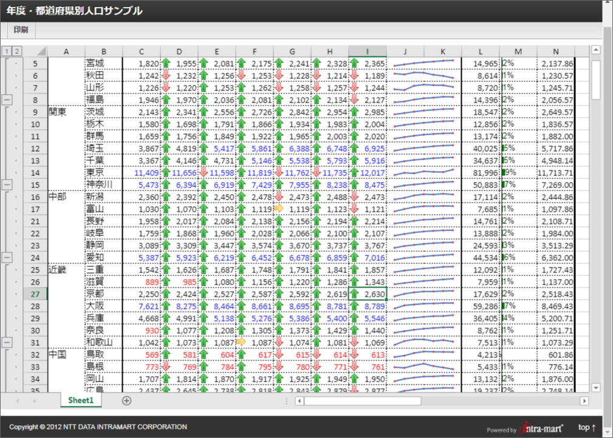Click the vertical scrollbar thumb
Screen dimensions: 613x438
(596, 79)
